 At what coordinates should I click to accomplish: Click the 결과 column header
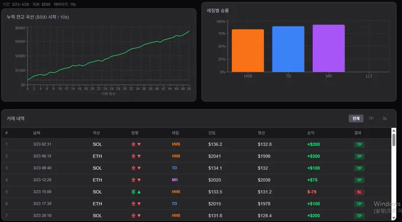[358, 133]
